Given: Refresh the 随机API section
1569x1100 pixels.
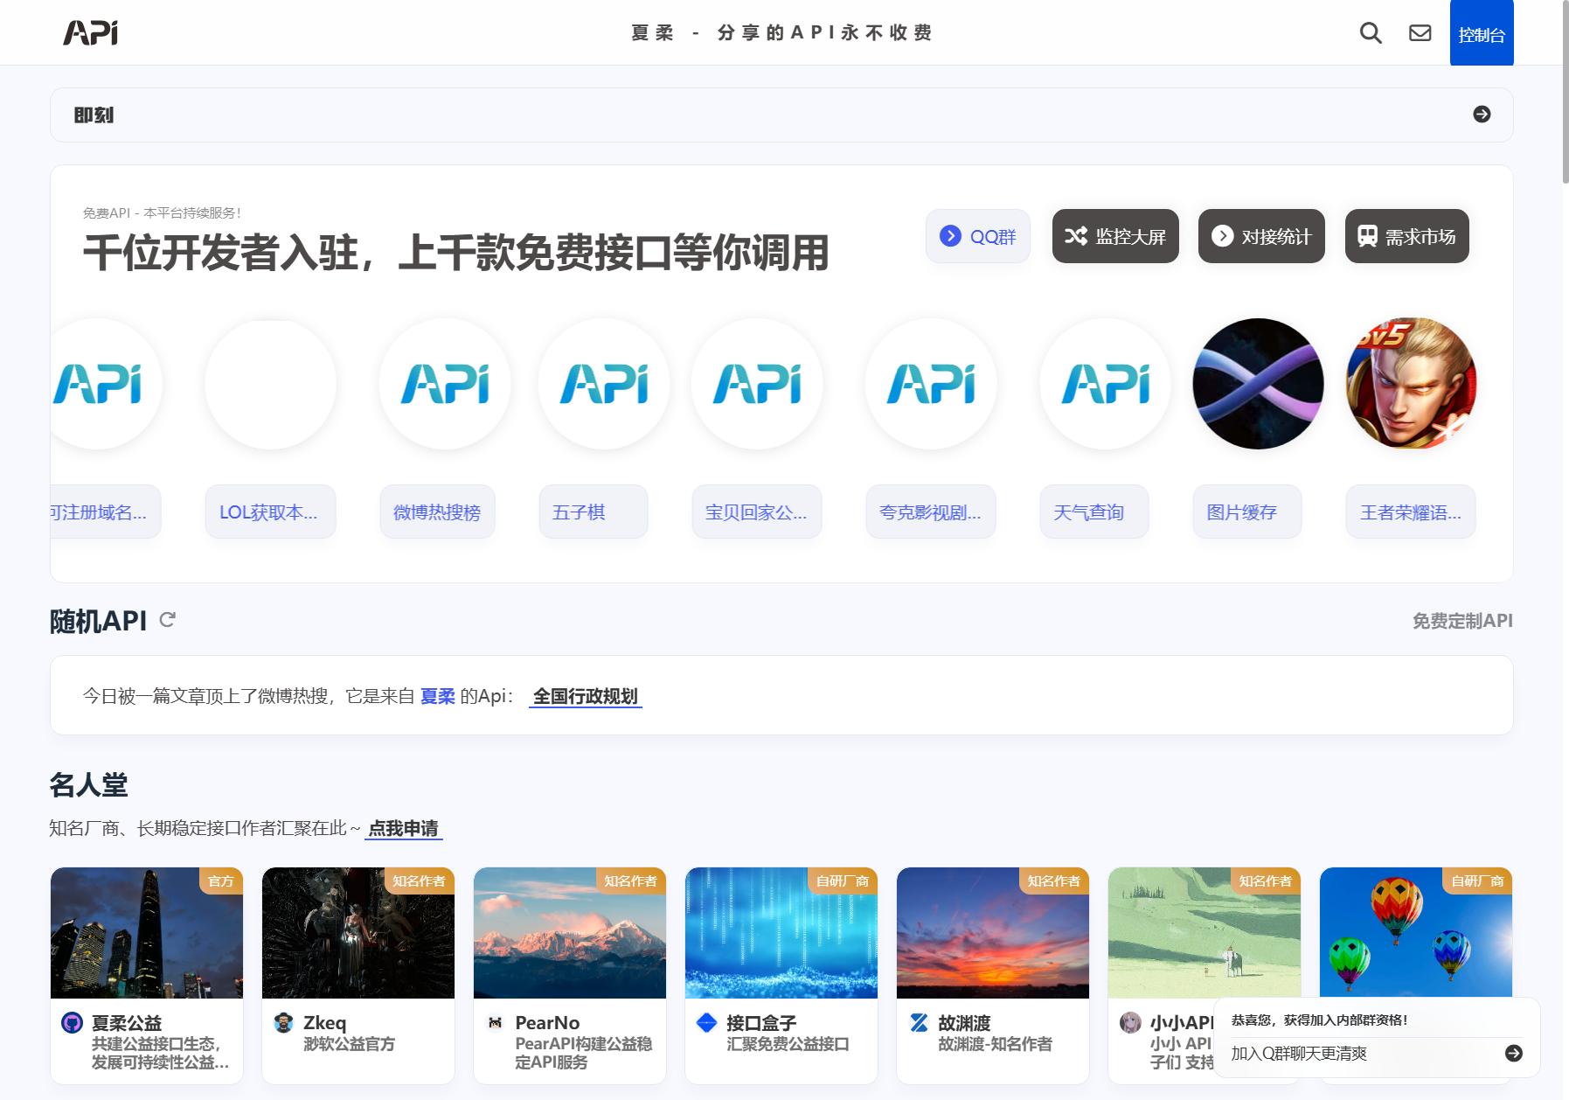Looking at the screenshot, I should point(167,620).
